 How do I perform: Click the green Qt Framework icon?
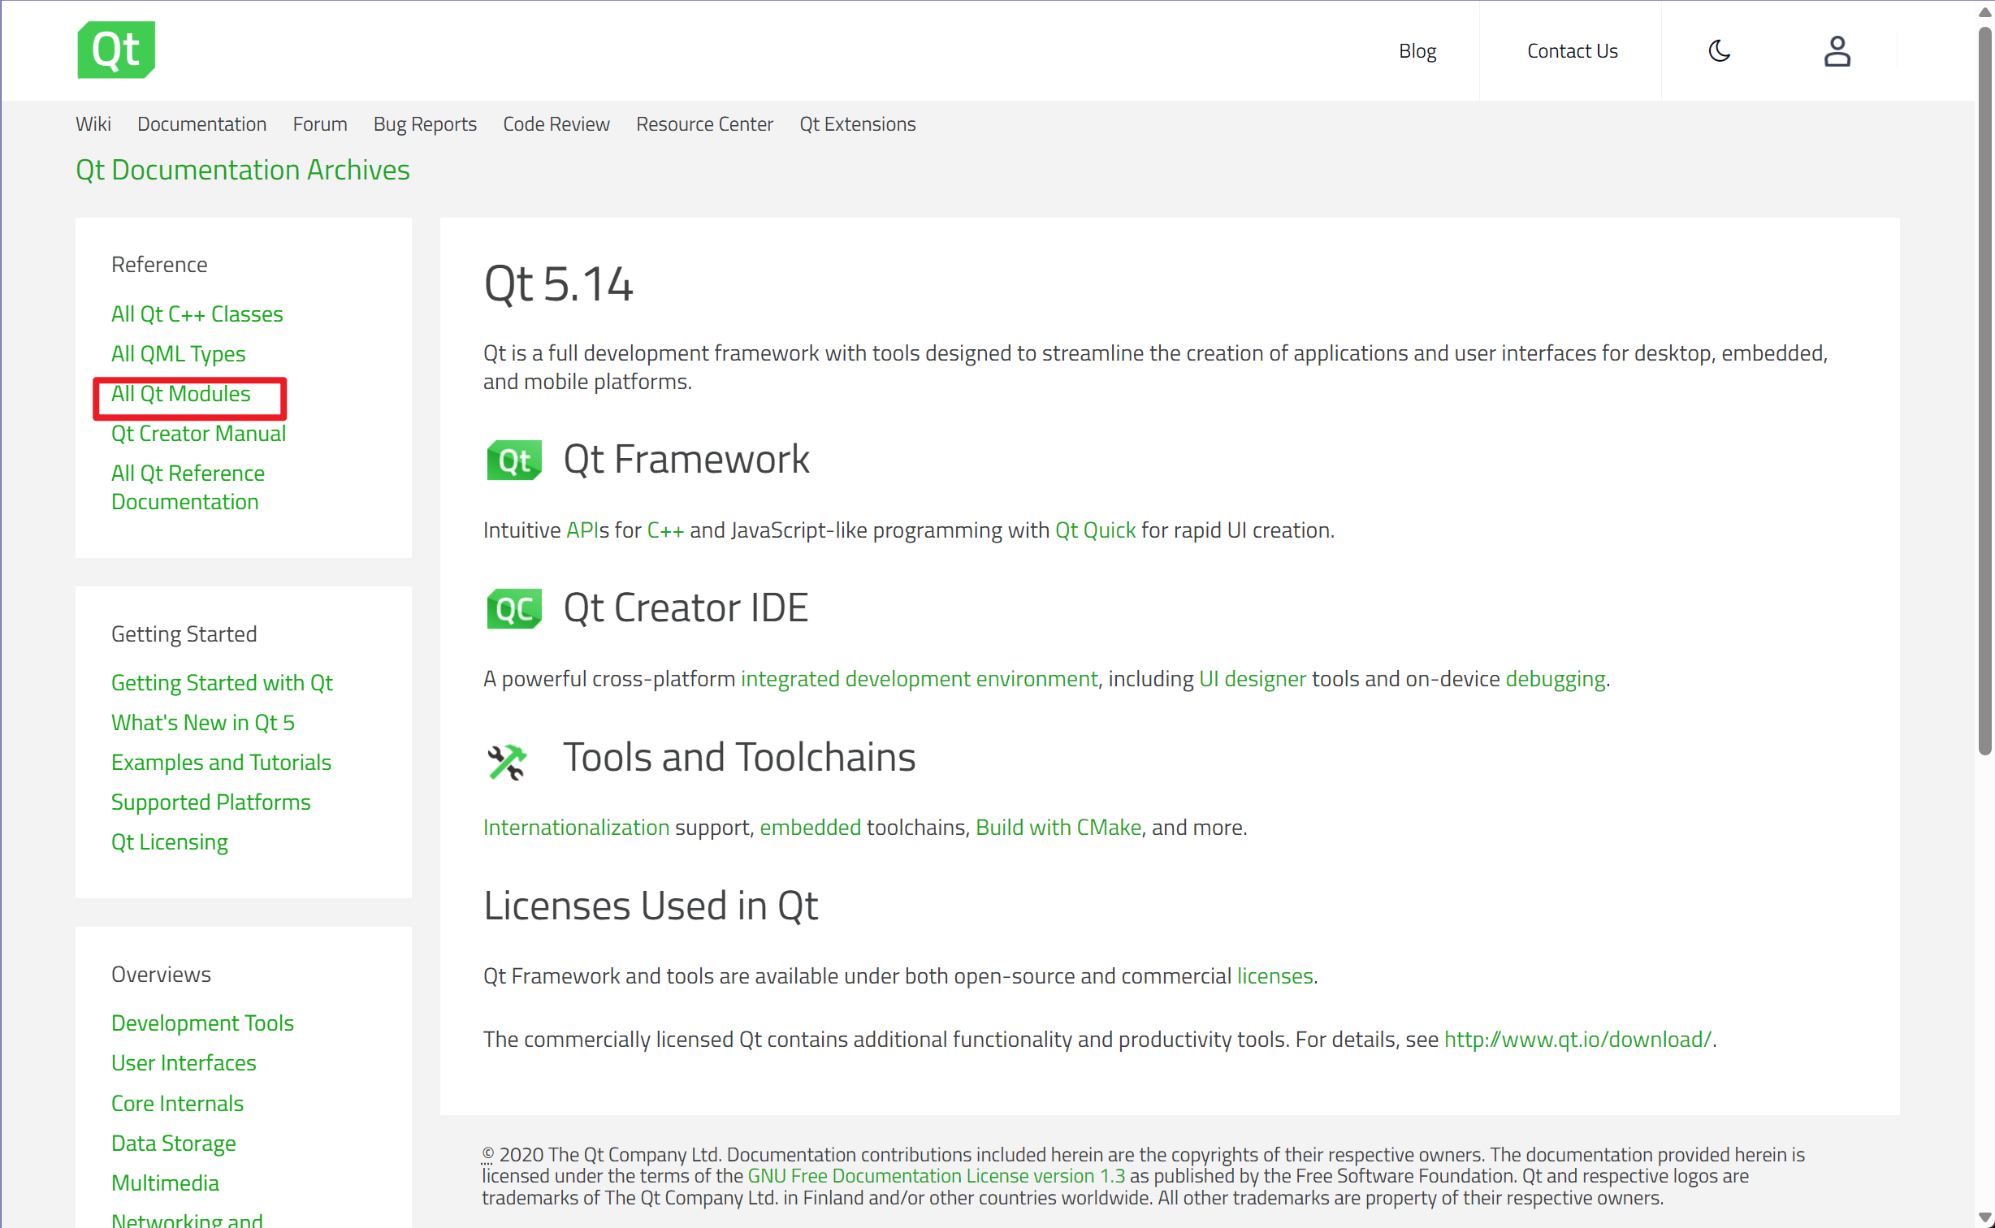(513, 460)
